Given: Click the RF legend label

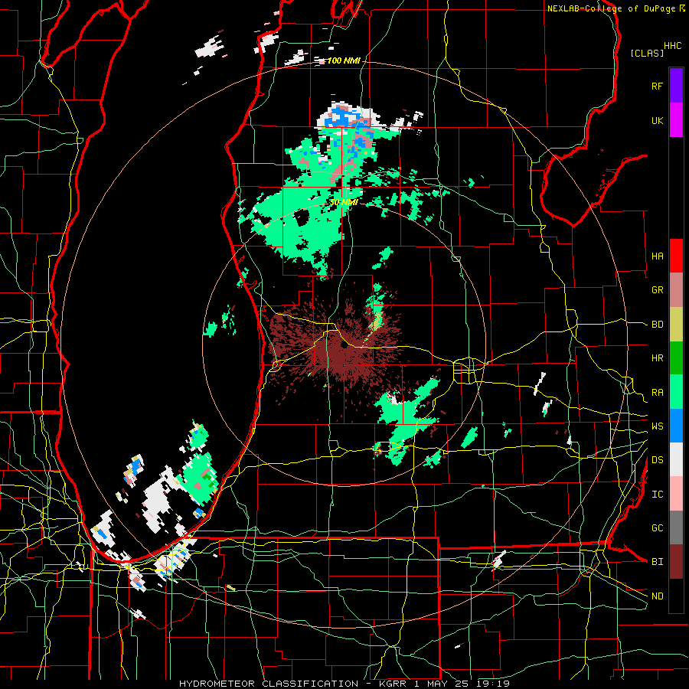Looking at the screenshot, I should tap(657, 86).
